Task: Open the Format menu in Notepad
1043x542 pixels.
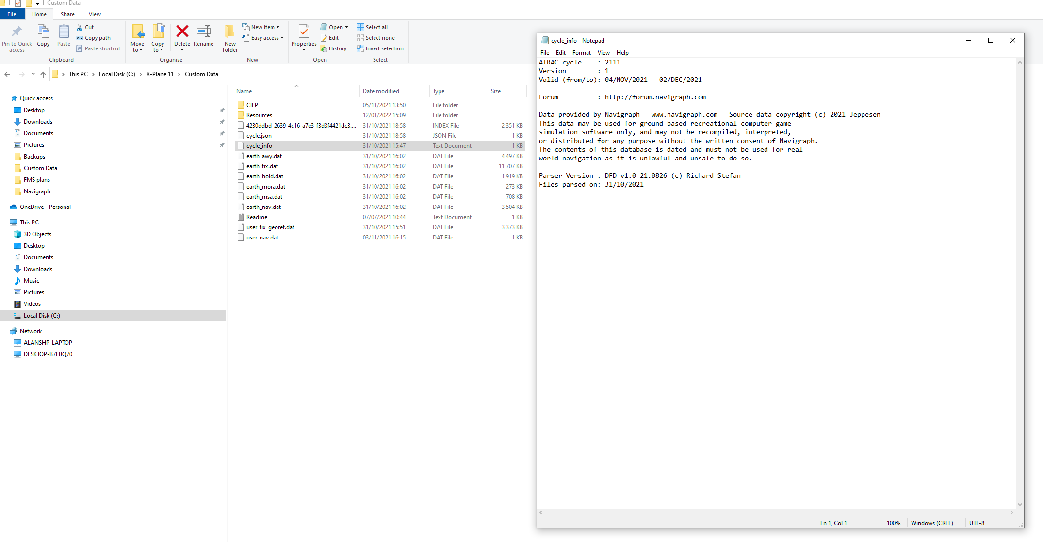Action: [581, 53]
